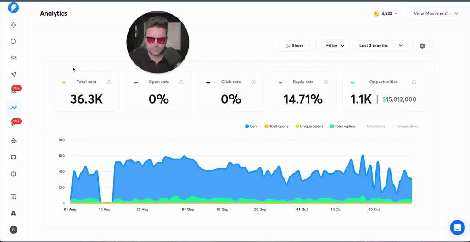
Task: Select the analytics trend line sidebar icon
Action: [13, 108]
